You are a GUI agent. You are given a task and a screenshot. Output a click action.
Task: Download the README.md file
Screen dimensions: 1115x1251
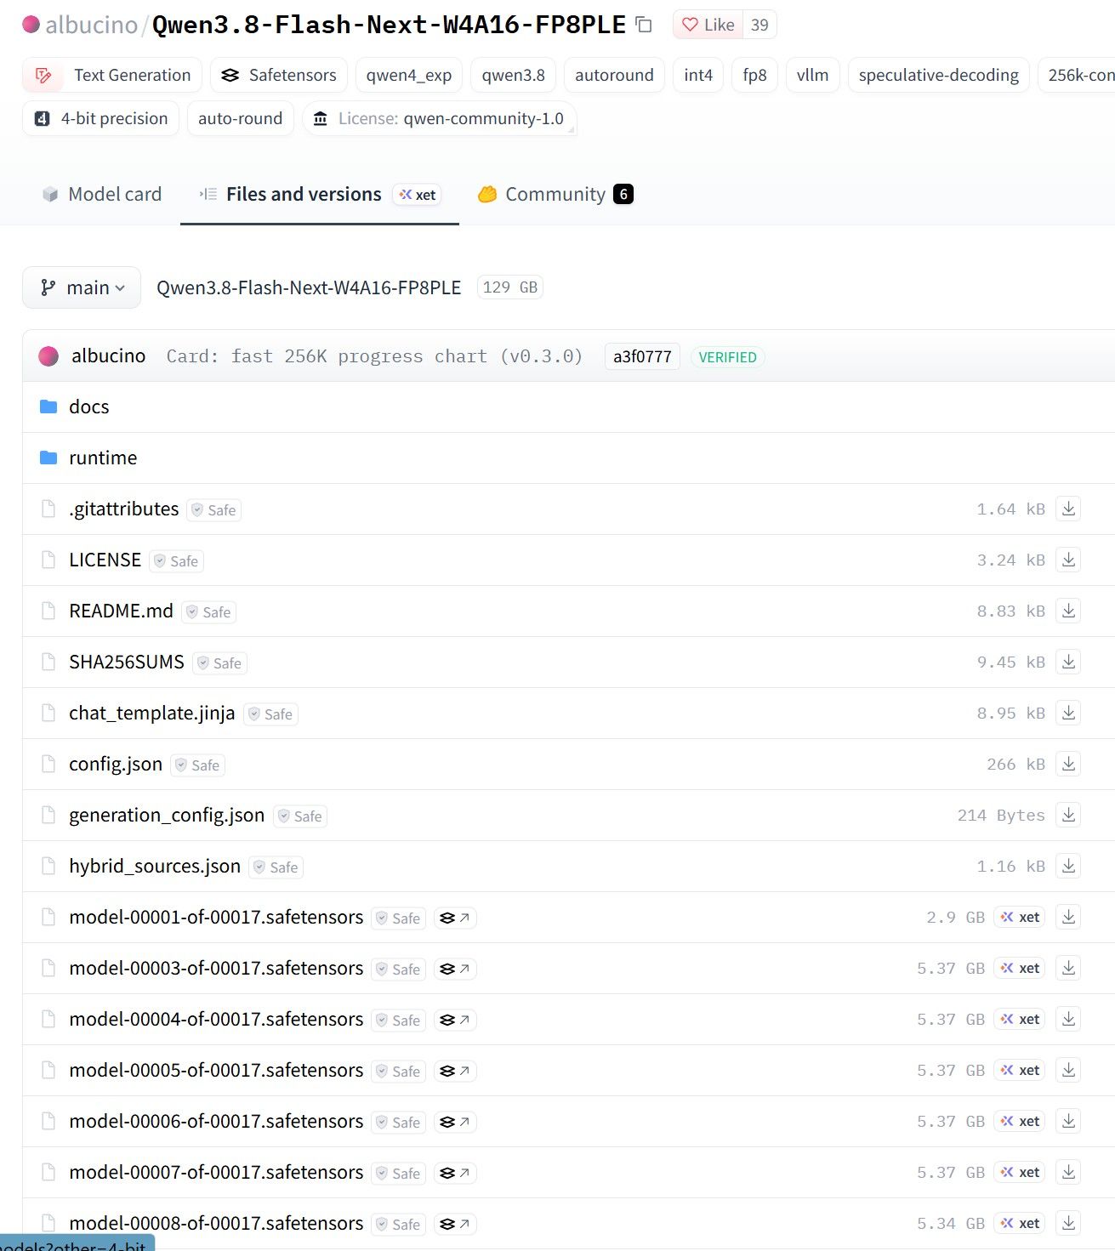coord(1068,611)
